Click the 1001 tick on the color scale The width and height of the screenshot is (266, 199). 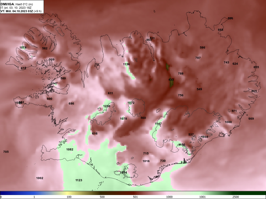[x=202, y=197]
